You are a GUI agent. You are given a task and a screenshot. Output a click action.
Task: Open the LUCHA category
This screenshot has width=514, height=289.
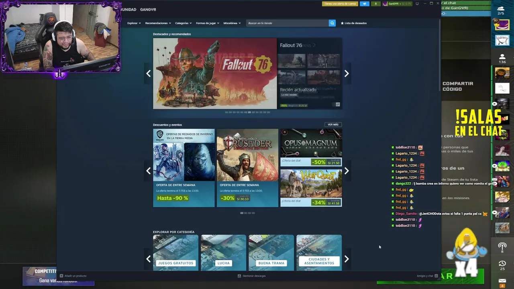click(x=223, y=252)
